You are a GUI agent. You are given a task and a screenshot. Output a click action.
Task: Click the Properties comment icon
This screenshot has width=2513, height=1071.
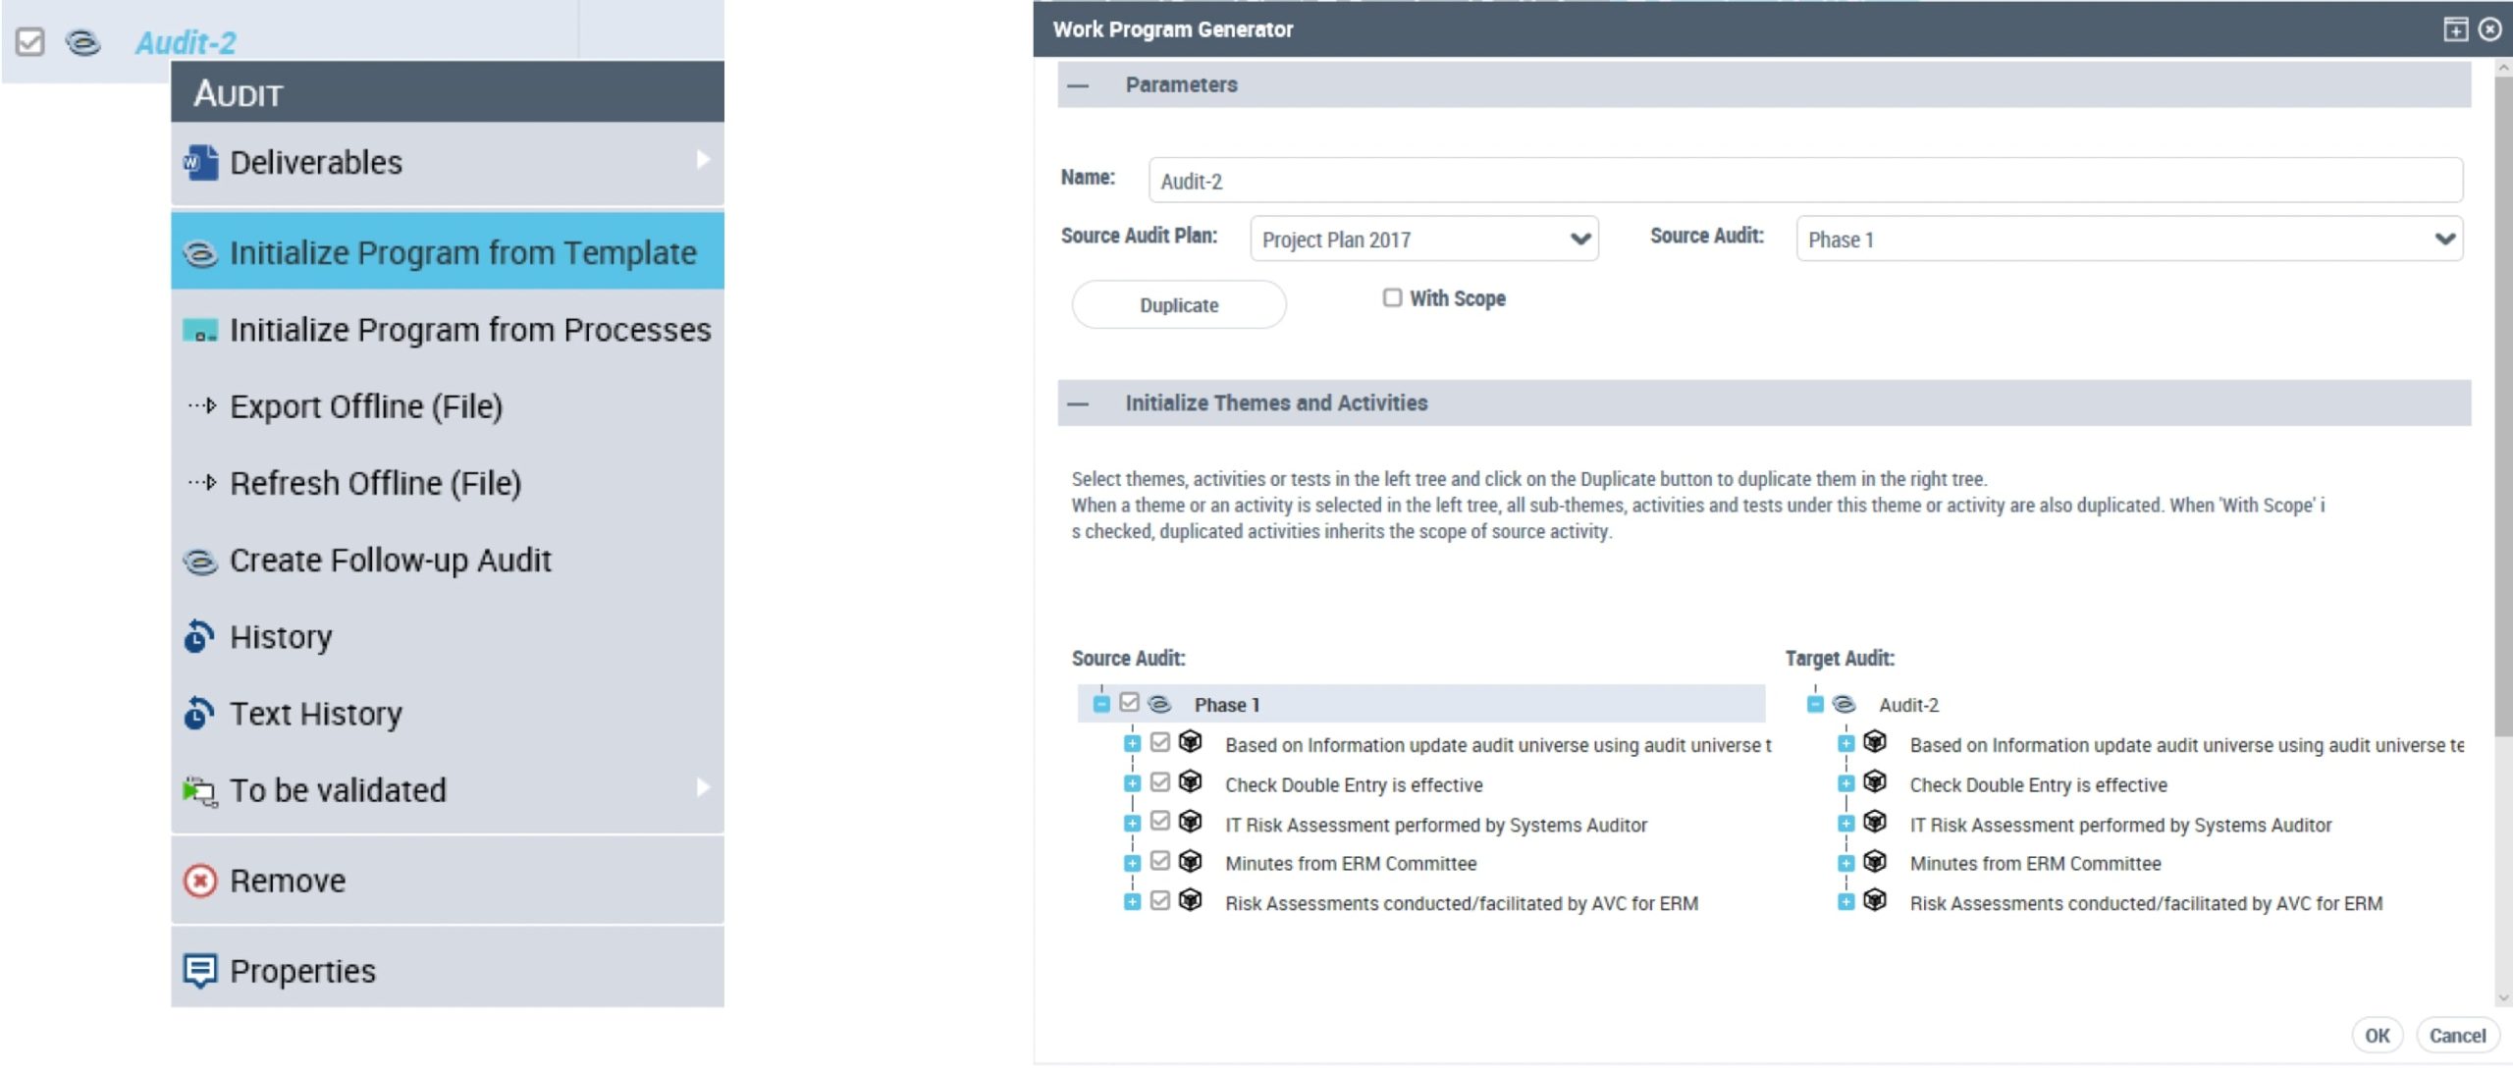pyautogui.click(x=199, y=971)
